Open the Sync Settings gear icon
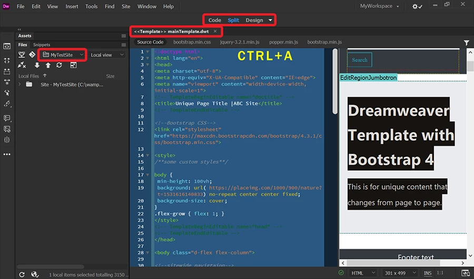Image resolution: width=474 pixels, height=279 pixels. 417,6
